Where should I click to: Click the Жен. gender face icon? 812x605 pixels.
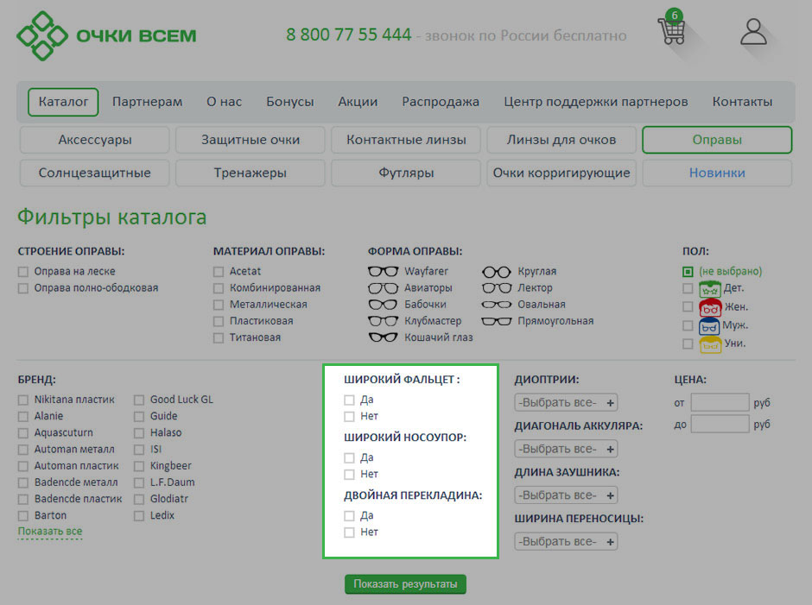pos(710,306)
